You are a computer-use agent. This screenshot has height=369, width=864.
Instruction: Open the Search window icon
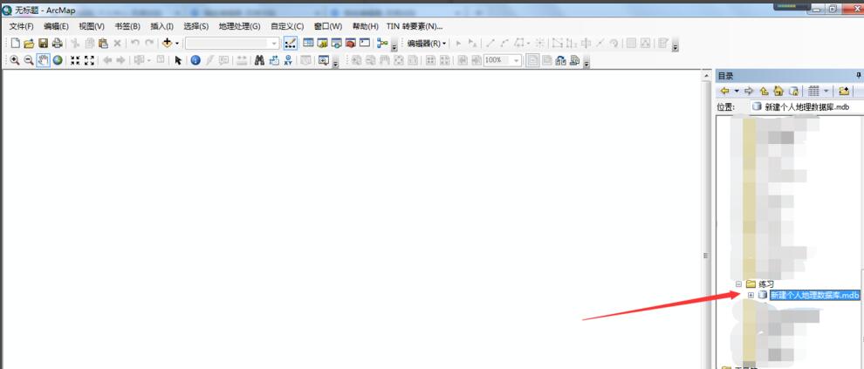336,43
